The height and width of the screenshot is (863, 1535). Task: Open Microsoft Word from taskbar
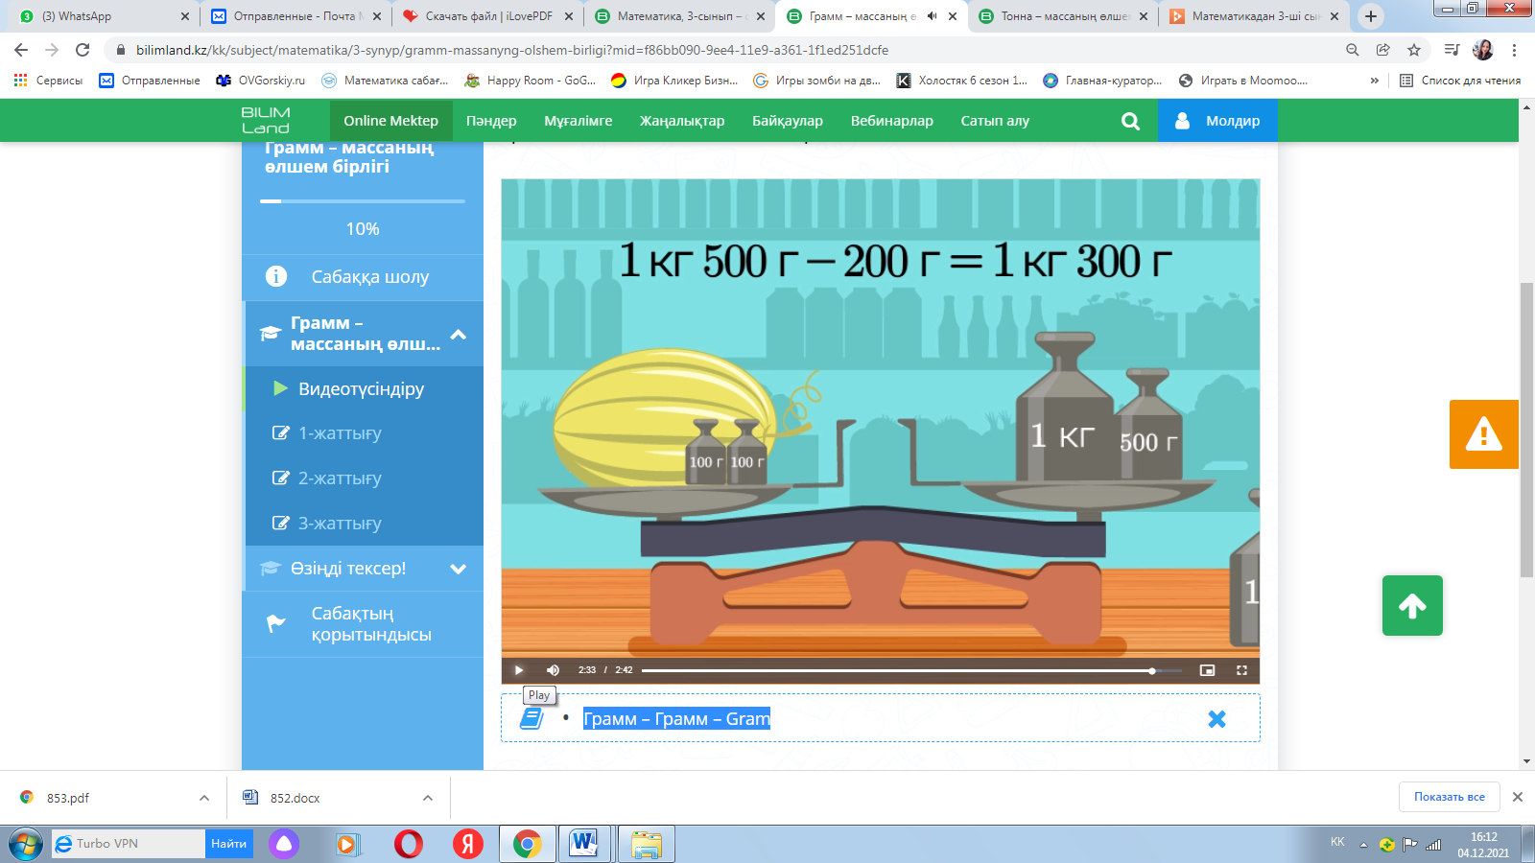[583, 844]
